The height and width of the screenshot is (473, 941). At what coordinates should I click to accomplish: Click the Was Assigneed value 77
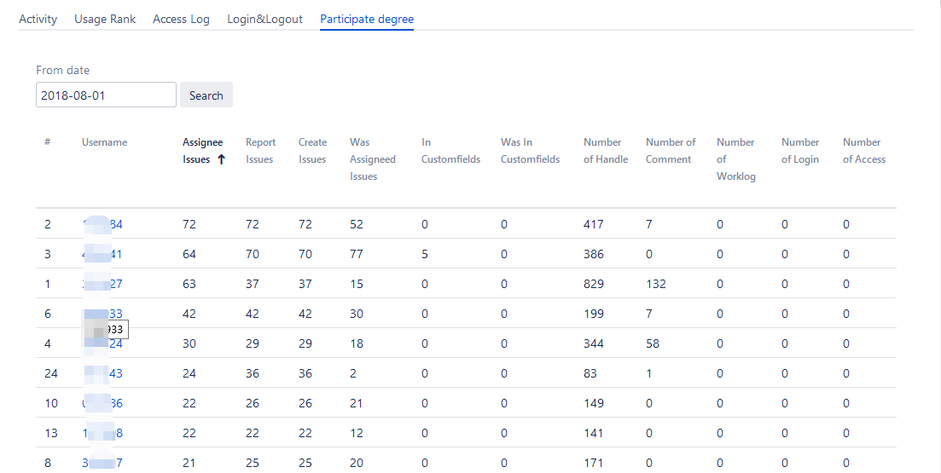coord(357,254)
